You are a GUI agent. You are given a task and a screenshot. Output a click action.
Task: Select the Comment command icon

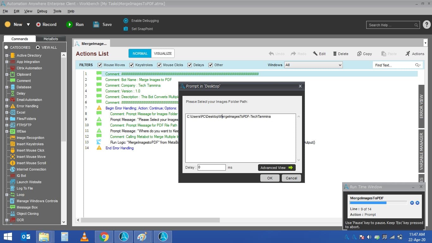pyautogui.click(x=13, y=81)
